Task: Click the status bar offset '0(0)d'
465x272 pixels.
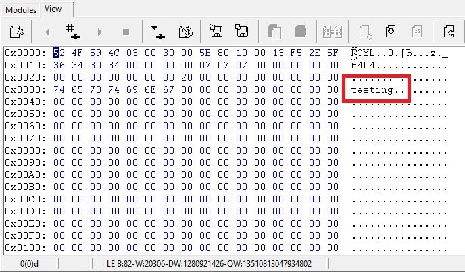Action: tap(29, 264)
